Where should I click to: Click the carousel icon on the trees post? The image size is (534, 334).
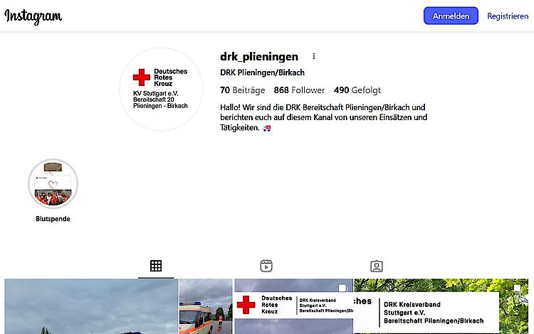[517, 289]
